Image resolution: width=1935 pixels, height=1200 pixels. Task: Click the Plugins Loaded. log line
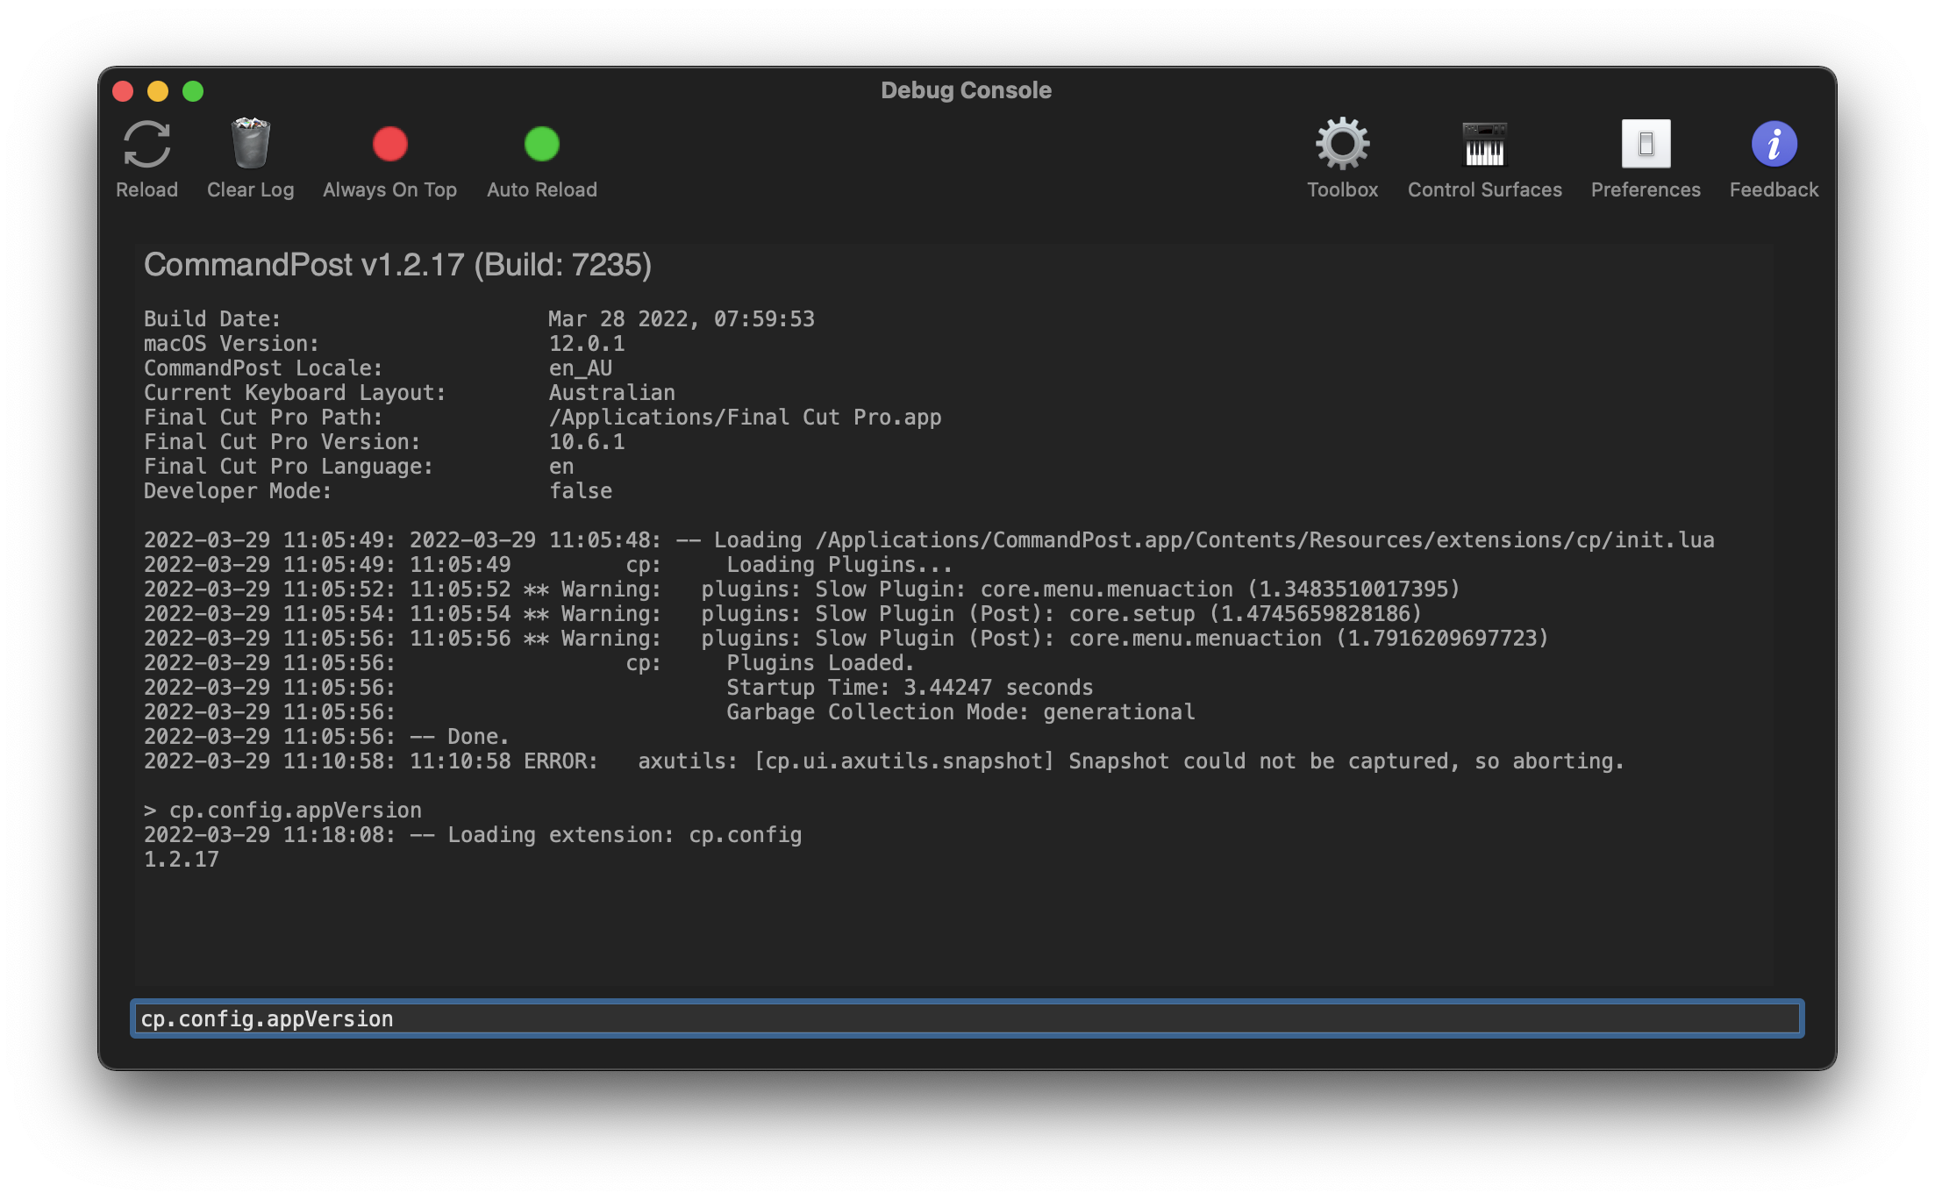click(x=529, y=663)
